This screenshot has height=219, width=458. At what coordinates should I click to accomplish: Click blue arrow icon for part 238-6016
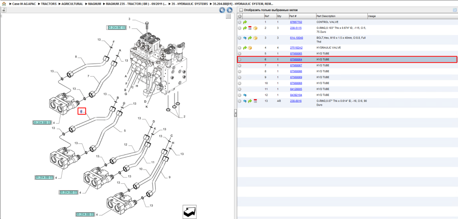(x=245, y=101)
